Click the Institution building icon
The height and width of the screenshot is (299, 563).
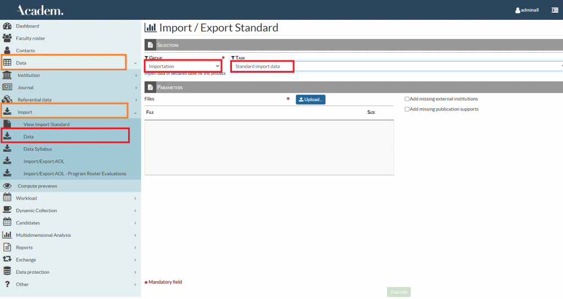click(7, 75)
